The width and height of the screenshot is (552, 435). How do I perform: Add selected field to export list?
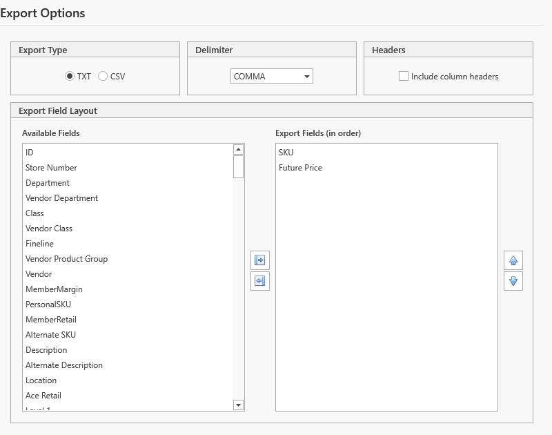pyautogui.click(x=260, y=260)
